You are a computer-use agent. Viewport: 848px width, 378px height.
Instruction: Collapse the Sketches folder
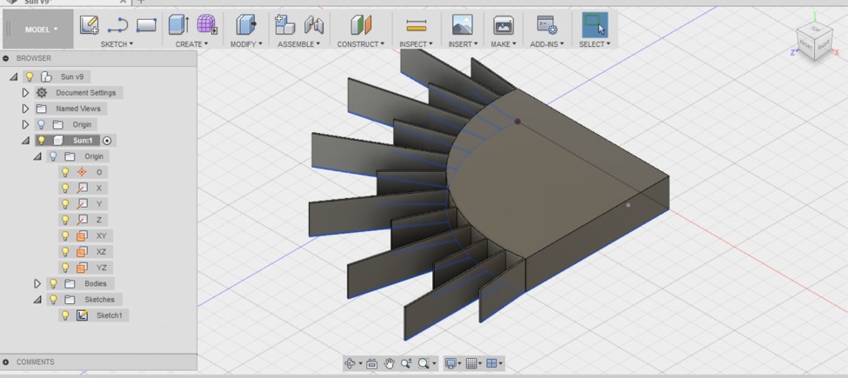37,300
